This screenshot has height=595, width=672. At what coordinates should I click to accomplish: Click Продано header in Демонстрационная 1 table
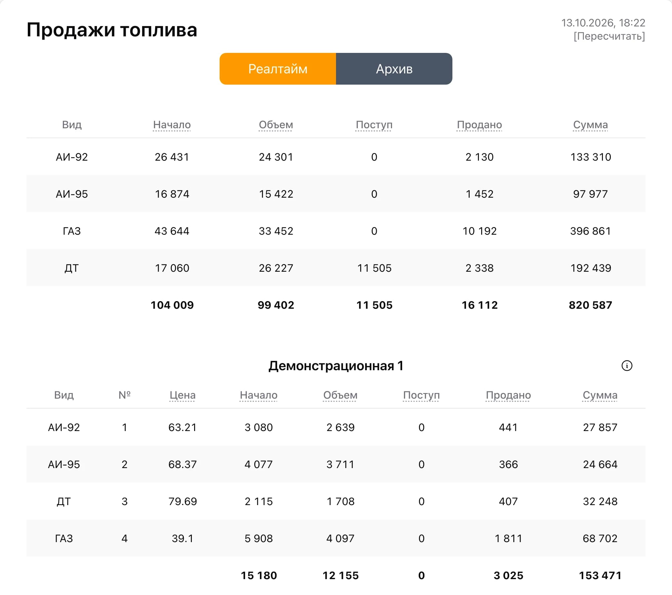508,395
